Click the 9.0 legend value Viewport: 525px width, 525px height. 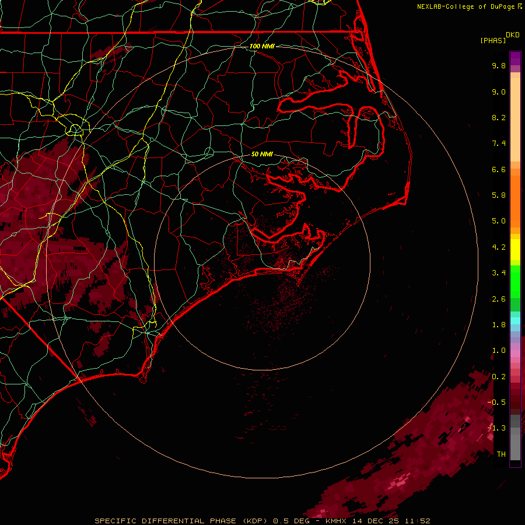pos(499,92)
